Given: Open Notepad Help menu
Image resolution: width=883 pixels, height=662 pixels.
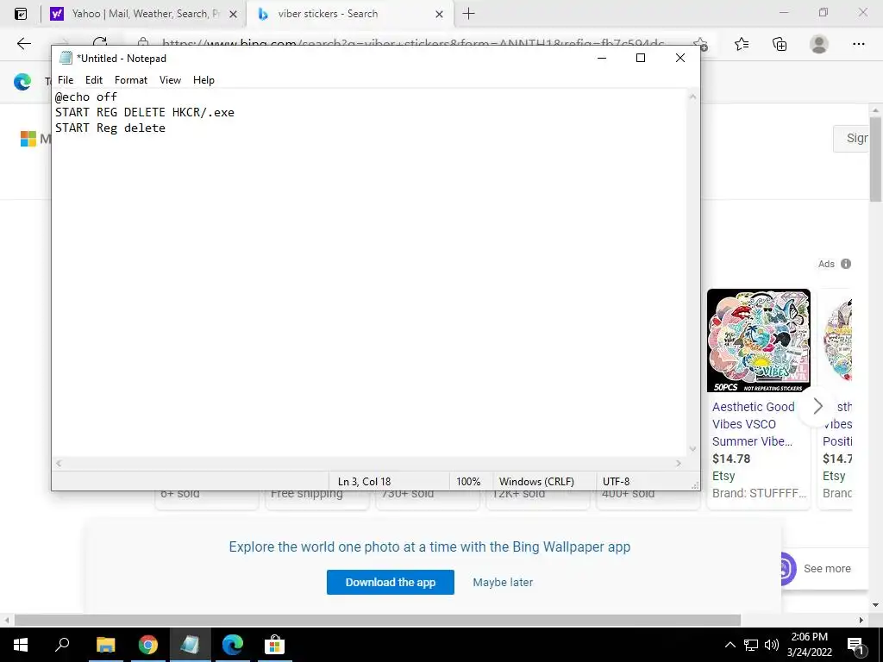Looking at the screenshot, I should (x=204, y=80).
